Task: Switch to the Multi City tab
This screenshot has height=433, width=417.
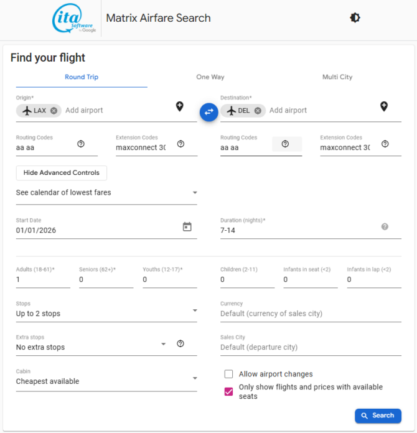Action: 337,77
